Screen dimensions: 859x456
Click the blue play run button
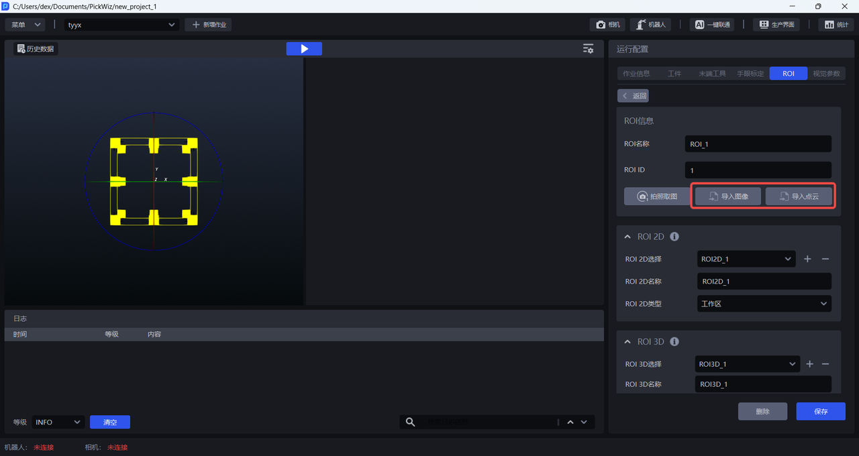(x=304, y=49)
